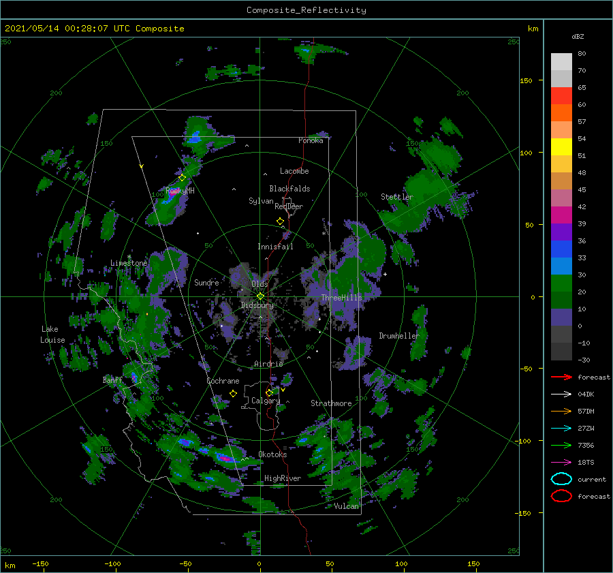Pick the light gray swatch beside 80 dBZ
This screenshot has height=573, width=613.
(561, 62)
